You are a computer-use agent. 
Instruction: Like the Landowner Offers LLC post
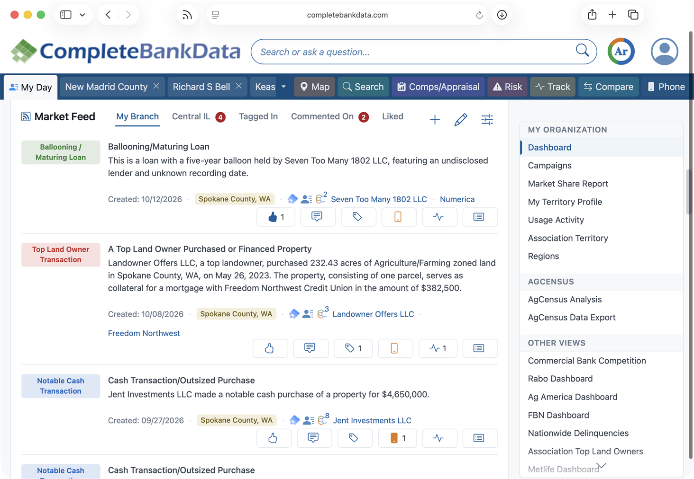[270, 348]
